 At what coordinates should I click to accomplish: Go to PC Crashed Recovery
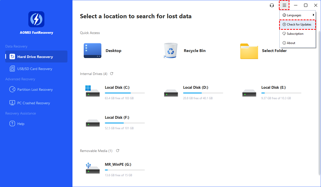coord(33,103)
